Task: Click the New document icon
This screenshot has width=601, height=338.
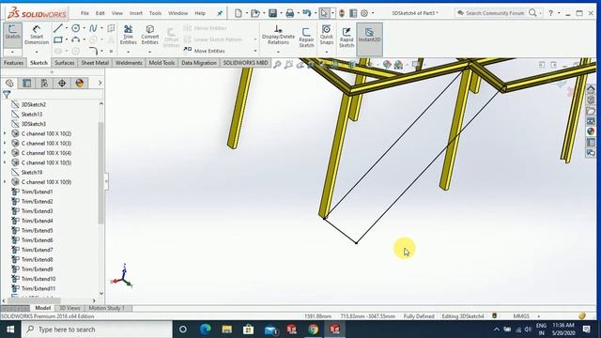Action: 238,13
